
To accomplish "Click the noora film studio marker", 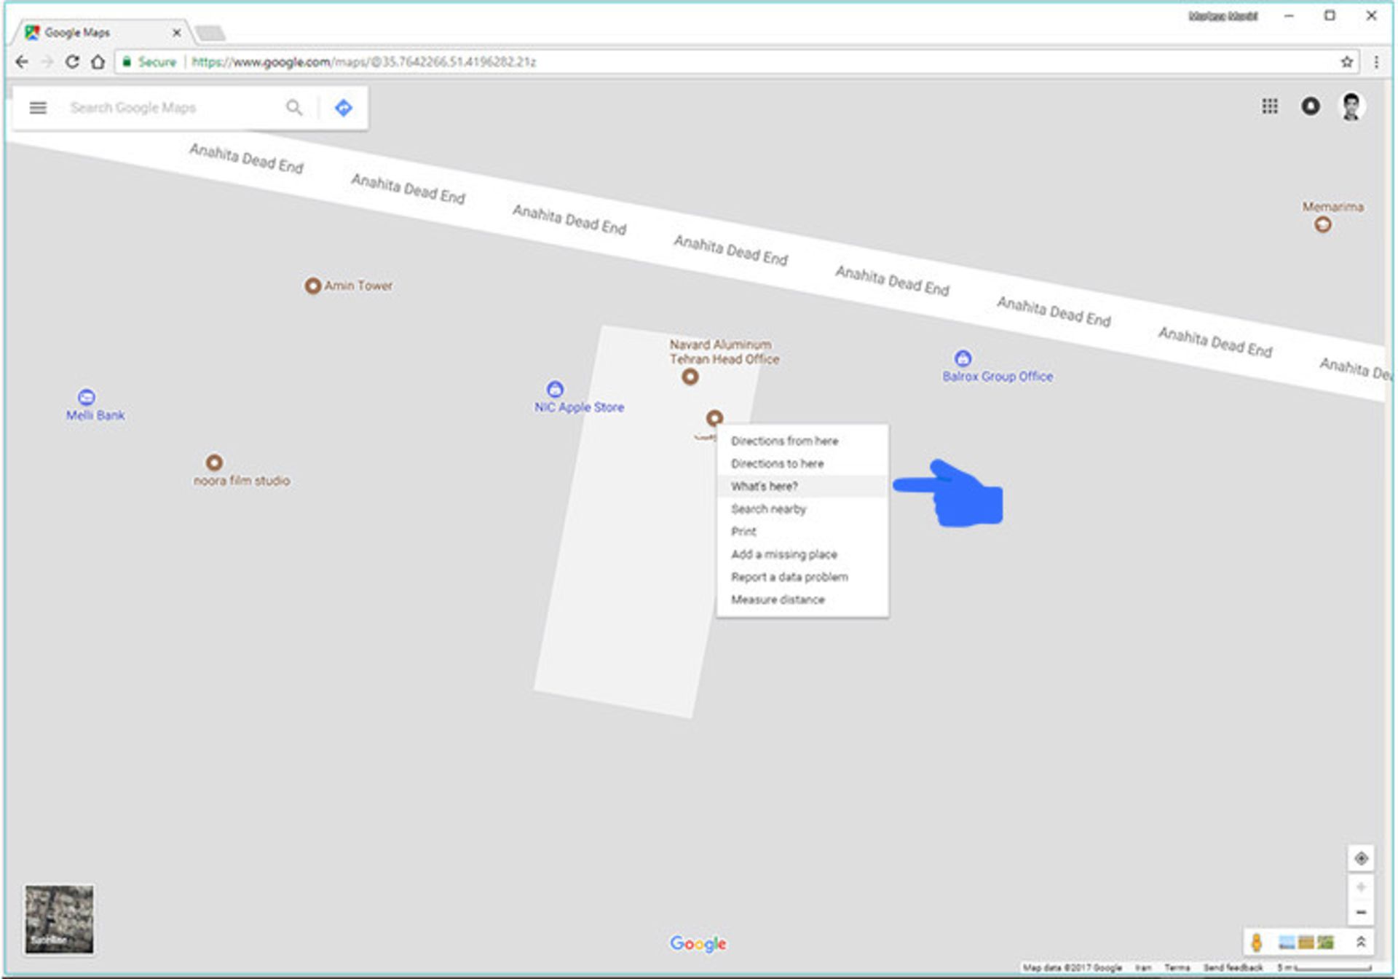I will tap(213, 463).
